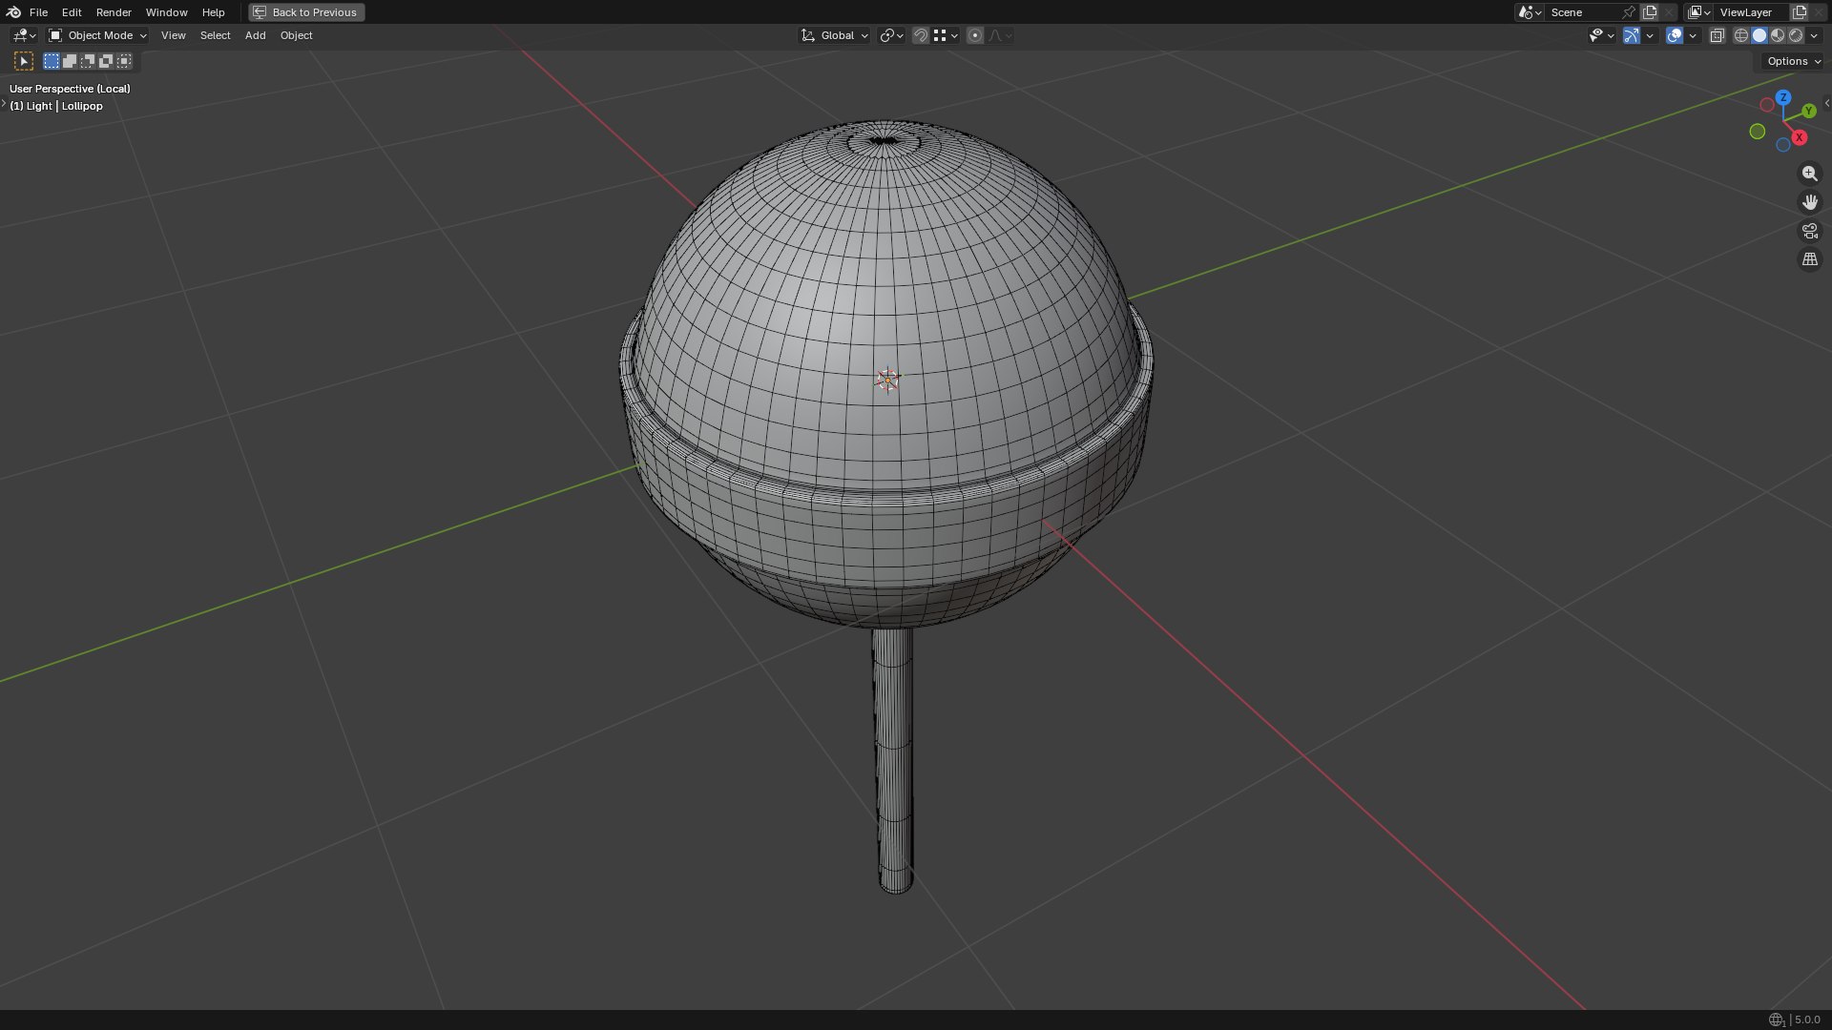Click the ViewLayer name field

coord(1752,12)
